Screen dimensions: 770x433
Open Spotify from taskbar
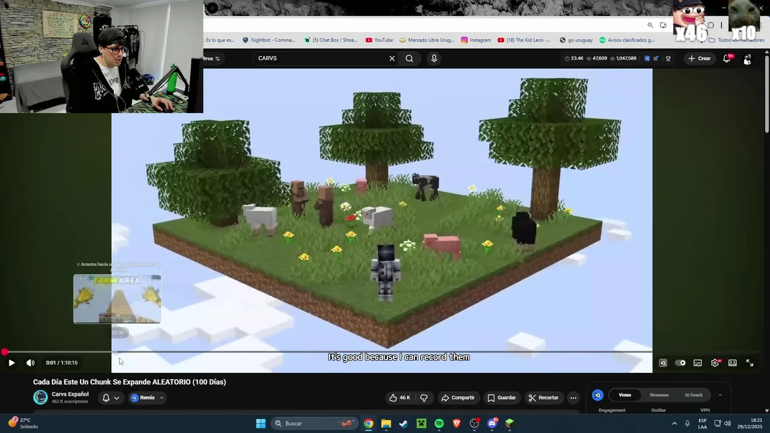(x=439, y=423)
